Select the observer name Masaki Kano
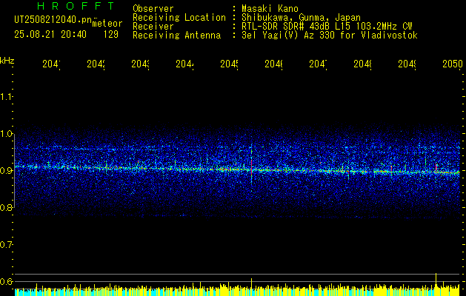This screenshot has width=466, height=296. (270, 8)
